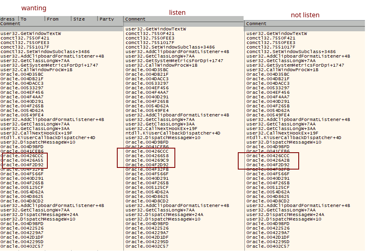The width and height of the screenshot is (367, 251).
Task: Select Oracle.004F566F in middle 'listen' panel
Action: coord(147,174)
